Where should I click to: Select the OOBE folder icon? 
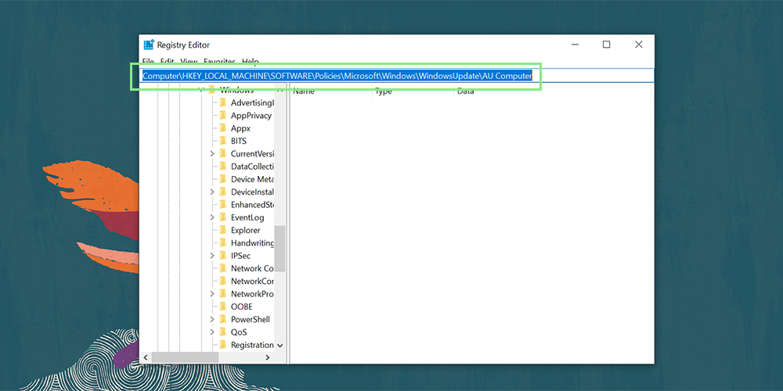click(222, 307)
